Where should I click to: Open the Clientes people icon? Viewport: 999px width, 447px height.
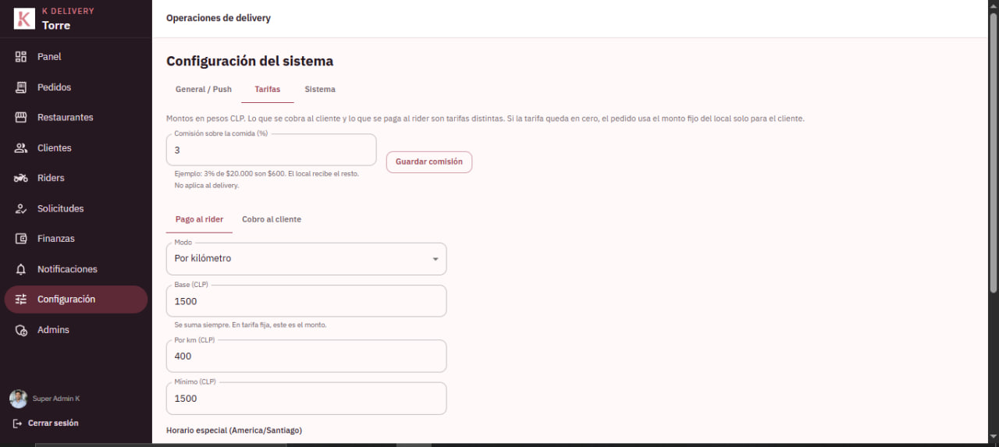coord(21,148)
